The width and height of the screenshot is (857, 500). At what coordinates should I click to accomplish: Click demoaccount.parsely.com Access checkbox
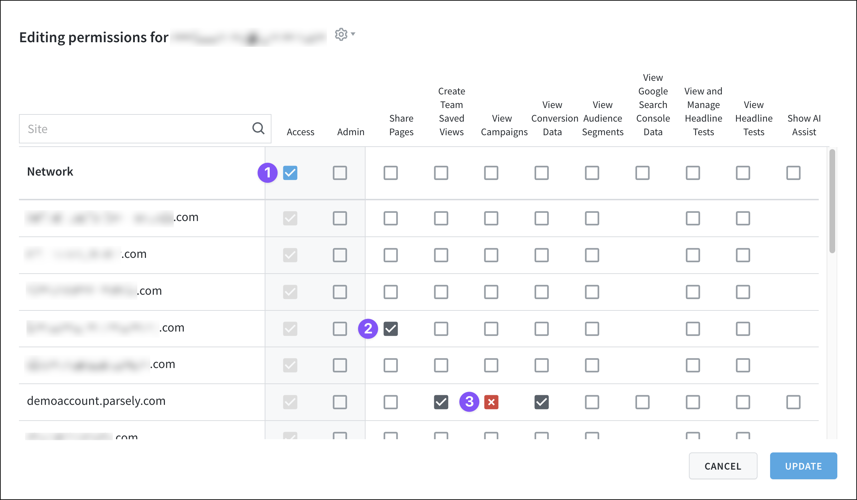(290, 402)
